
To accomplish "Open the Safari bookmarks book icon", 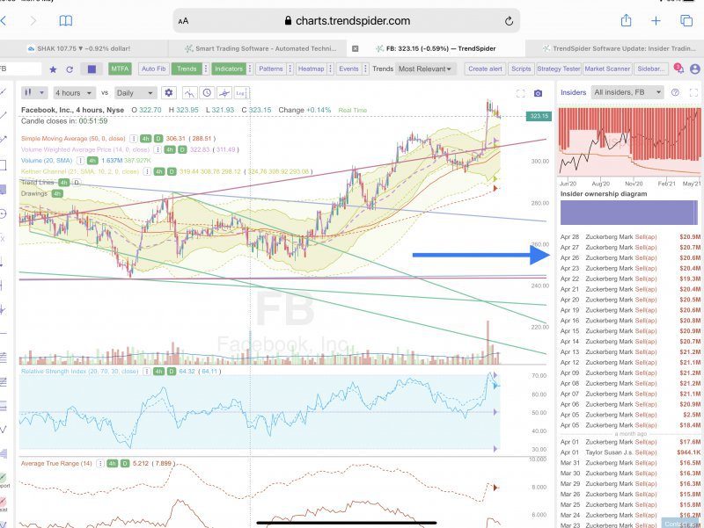I will coord(65,20).
